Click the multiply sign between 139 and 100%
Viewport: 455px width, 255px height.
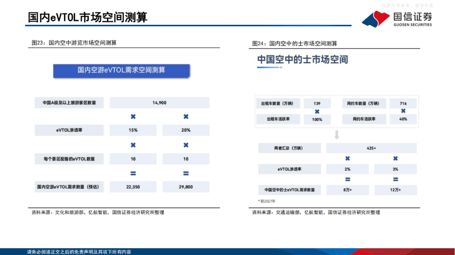[x=317, y=112]
